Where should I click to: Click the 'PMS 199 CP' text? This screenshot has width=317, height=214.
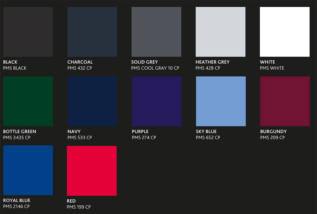[79, 207]
